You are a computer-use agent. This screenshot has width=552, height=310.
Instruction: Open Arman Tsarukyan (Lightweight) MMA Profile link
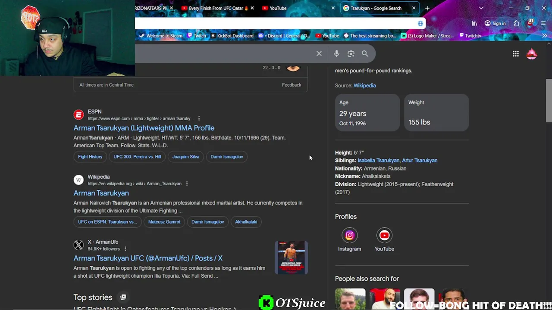coord(144,128)
